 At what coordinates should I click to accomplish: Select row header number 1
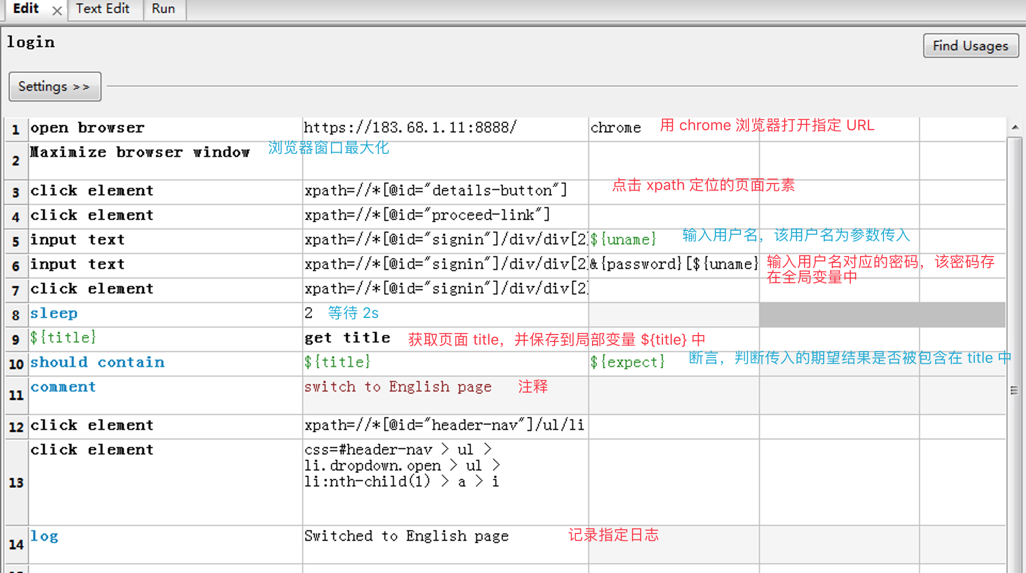coord(16,129)
